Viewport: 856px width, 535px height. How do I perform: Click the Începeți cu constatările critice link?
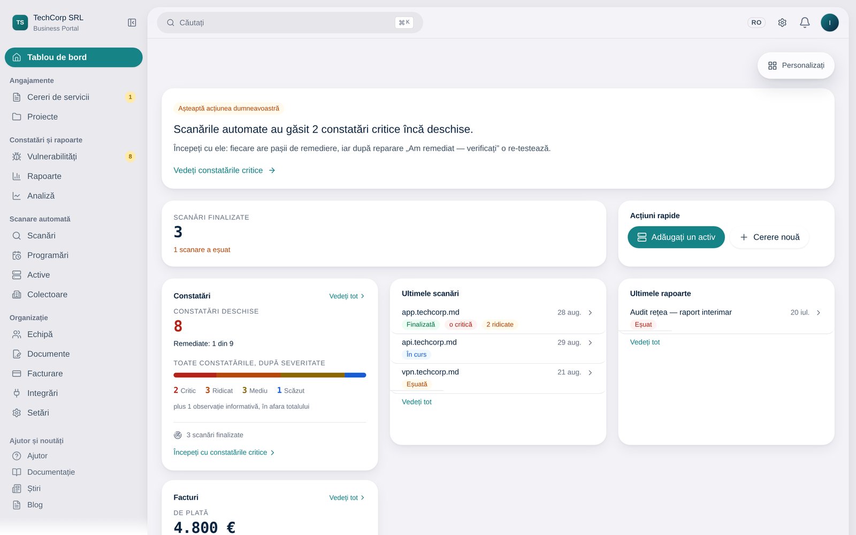pyautogui.click(x=224, y=453)
